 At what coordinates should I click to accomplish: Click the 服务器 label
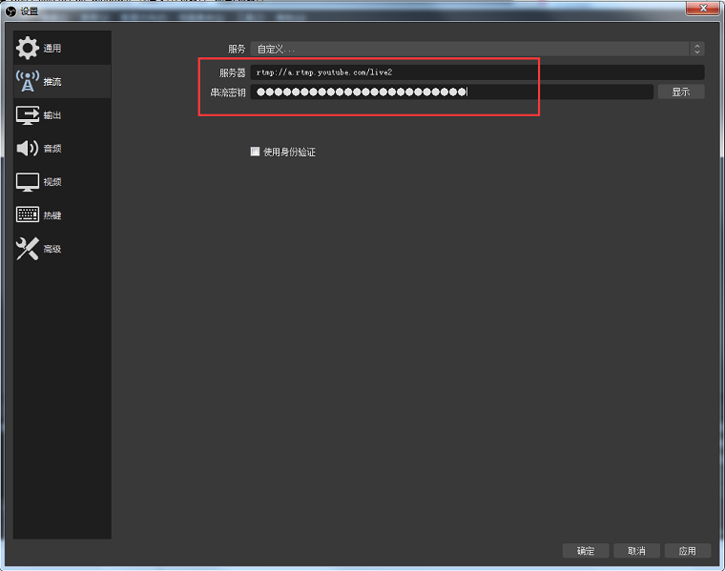(x=232, y=72)
